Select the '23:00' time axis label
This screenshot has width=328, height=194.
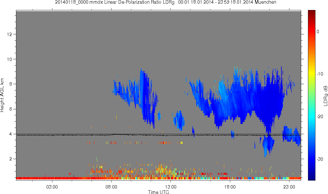click(289, 187)
